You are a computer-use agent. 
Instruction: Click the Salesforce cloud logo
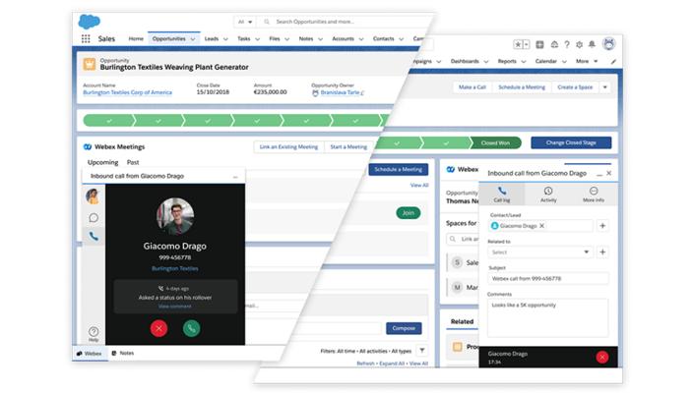tap(89, 22)
